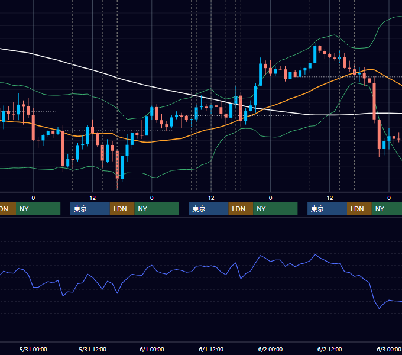Click the 0 hour label above 6/2 00:00

pos(270,198)
